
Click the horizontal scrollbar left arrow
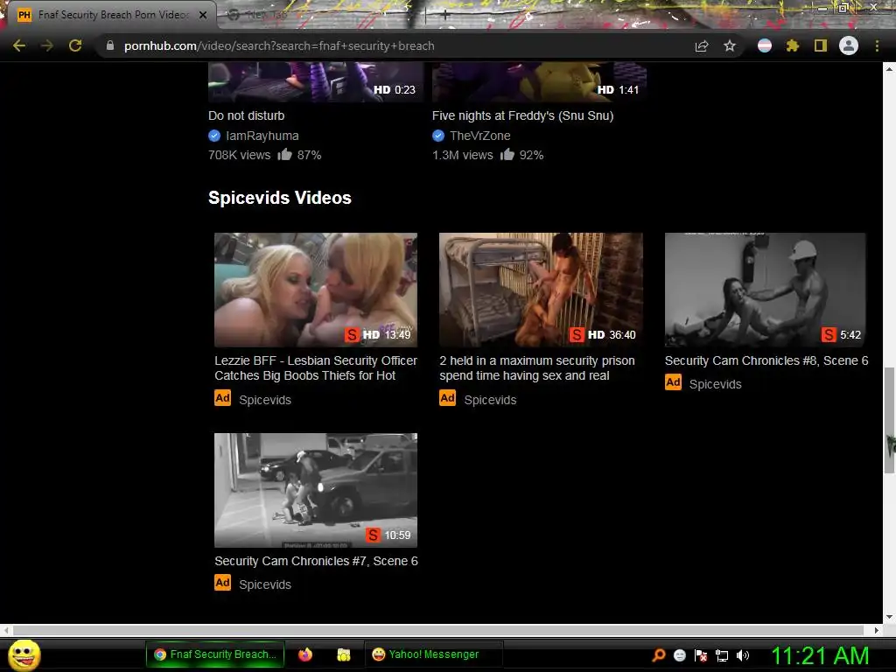click(6, 630)
